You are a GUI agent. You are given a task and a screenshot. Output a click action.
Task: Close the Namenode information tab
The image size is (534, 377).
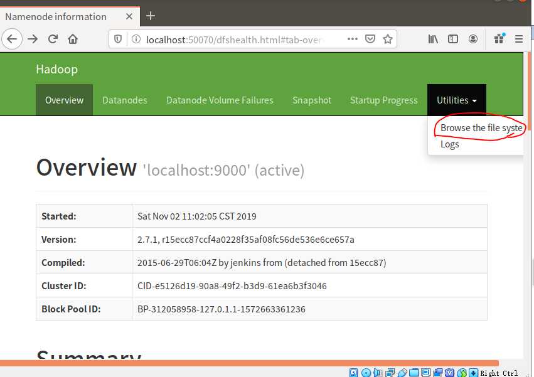[129, 16]
